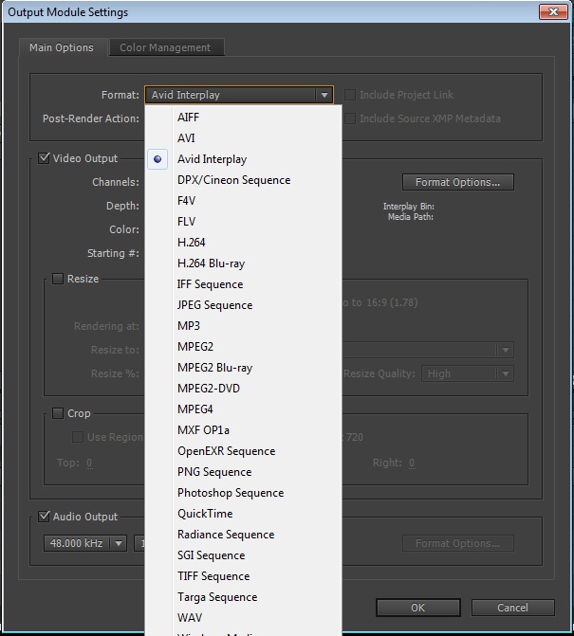Viewport: 574px width, 636px height.
Task: Edit the crop Top value
Action: pos(89,463)
